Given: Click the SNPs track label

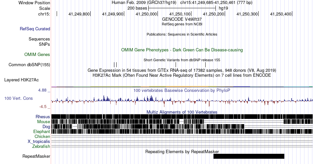Looking at the screenshot, I should coord(44,44).
